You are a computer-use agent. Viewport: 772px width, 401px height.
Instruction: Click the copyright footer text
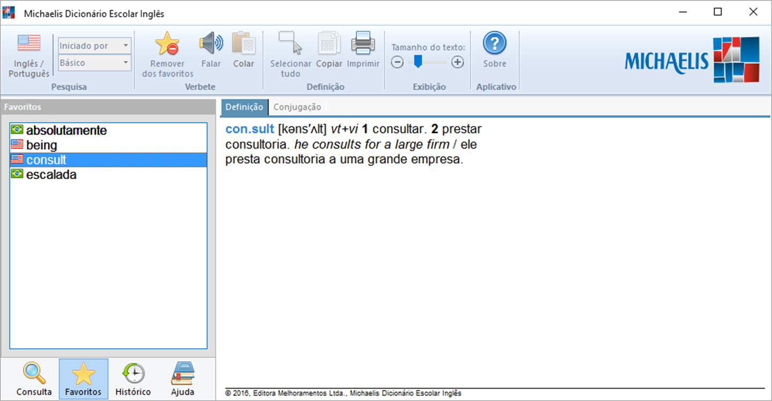click(343, 393)
